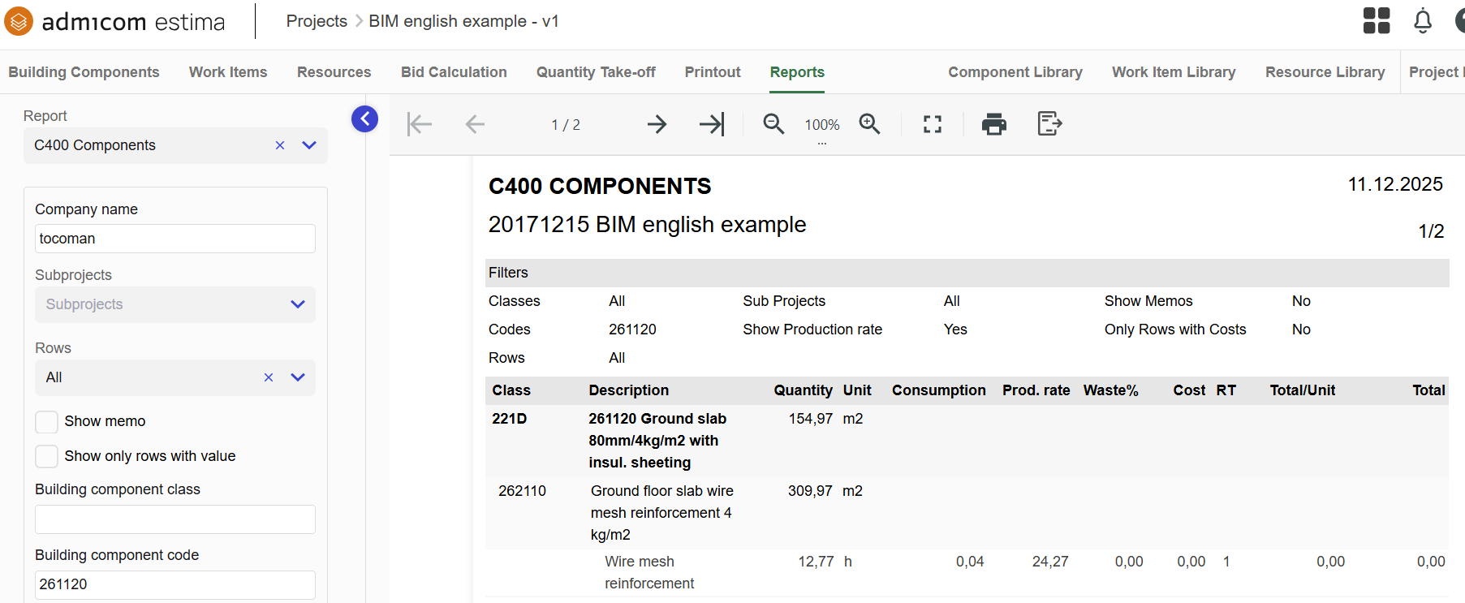1465x603 pixels.
Task: Switch to the Bid Calculation tab
Action: (x=454, y=72)
